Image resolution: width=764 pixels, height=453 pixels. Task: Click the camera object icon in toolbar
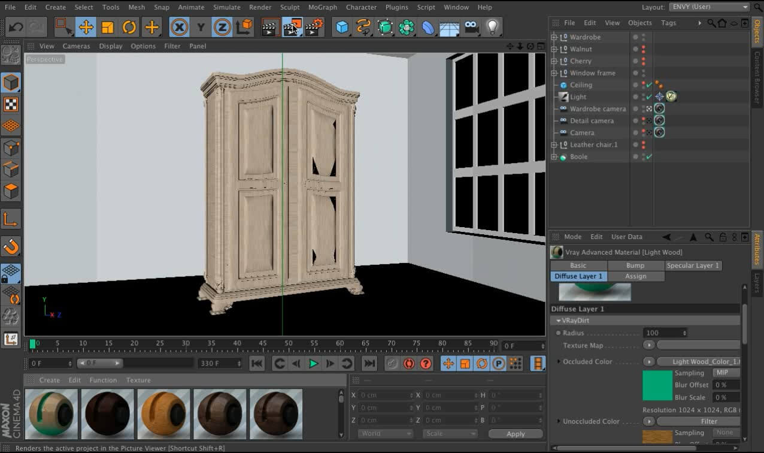(471, 28)
